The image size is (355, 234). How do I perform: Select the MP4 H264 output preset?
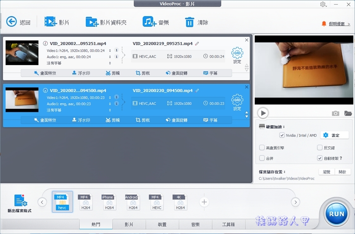click(x=85, y=202)
